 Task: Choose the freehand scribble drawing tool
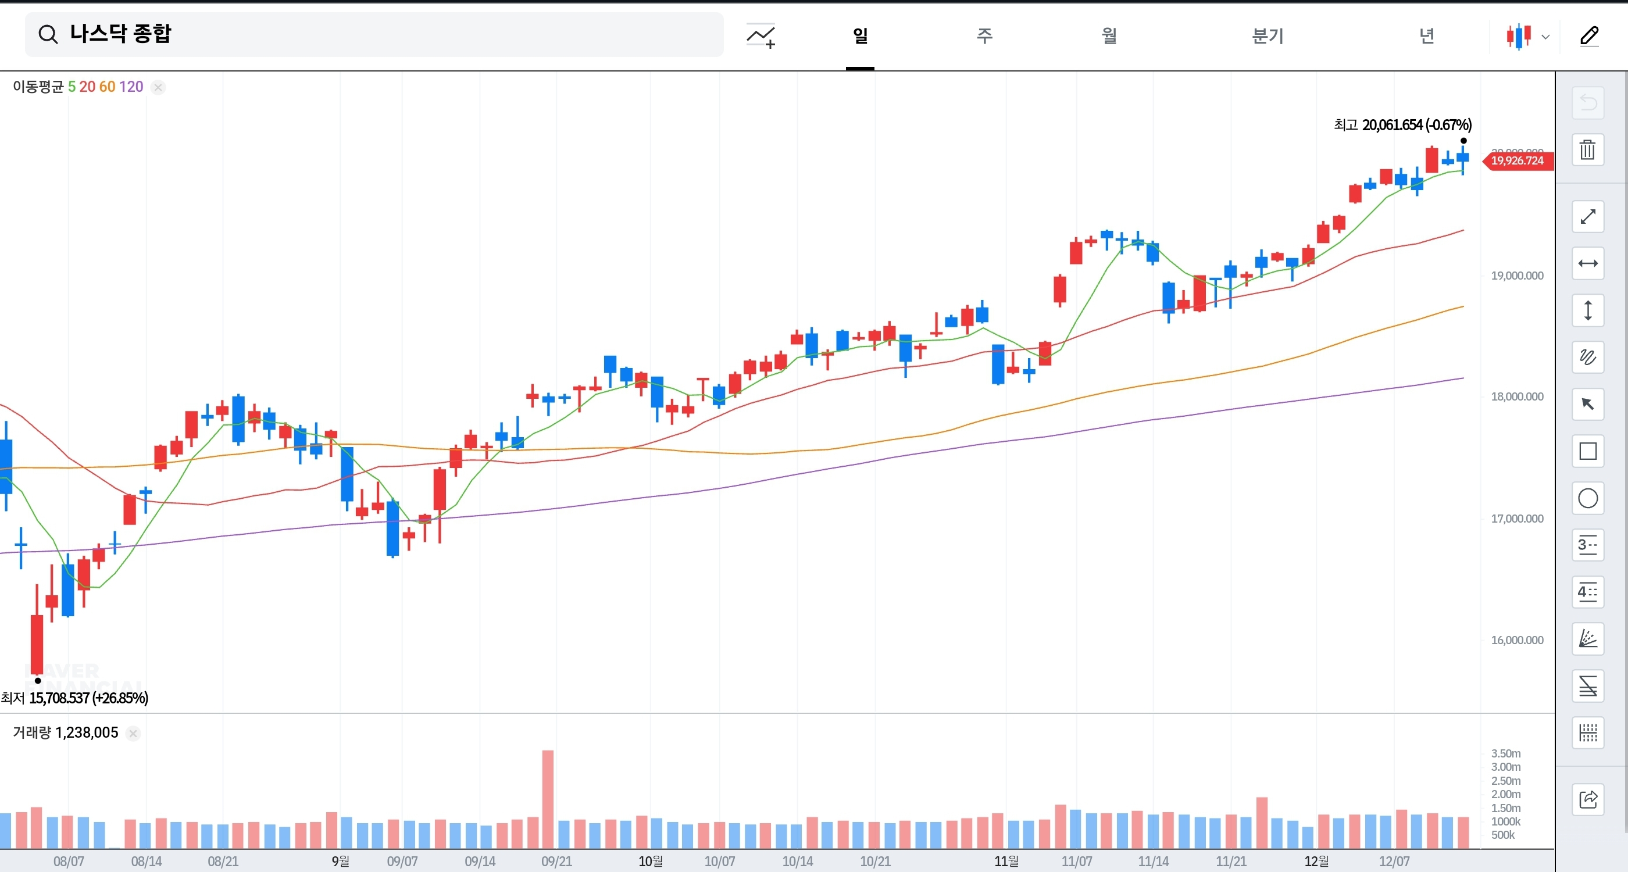[1587, 357]
